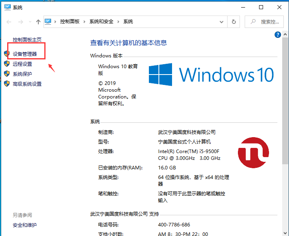Click the RAM value 16.0 GB
289x236 pixels.
point(167,168)
